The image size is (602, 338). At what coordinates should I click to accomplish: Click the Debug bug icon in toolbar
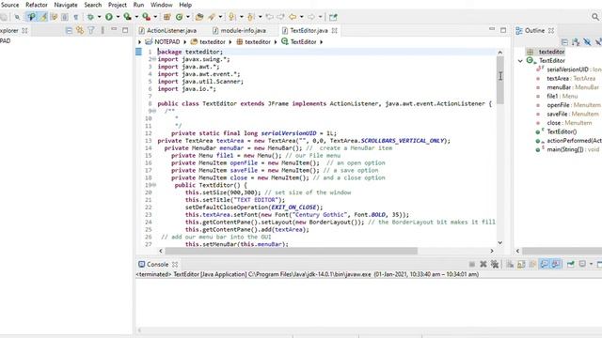point(90,17)
